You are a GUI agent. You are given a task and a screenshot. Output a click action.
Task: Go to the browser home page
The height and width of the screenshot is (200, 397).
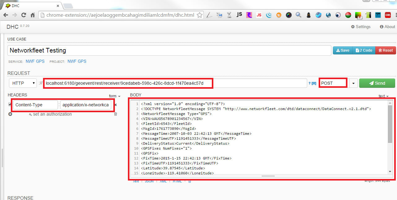click(33, 15)
